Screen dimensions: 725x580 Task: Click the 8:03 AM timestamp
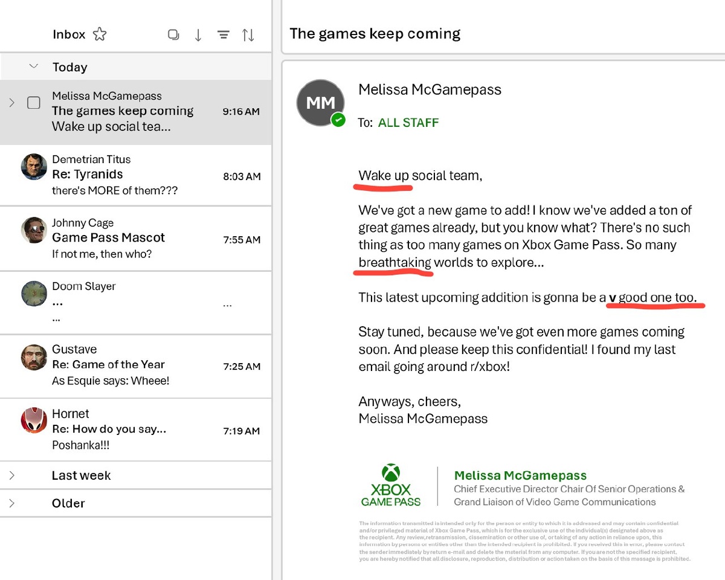[x=242, y=176]
